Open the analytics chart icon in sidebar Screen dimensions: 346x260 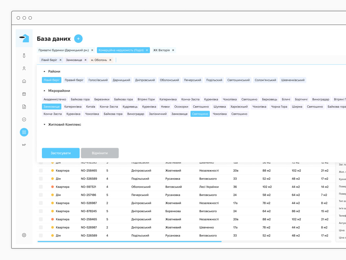(x=24, y=145)
